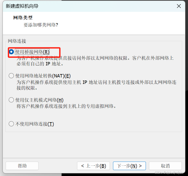Go back with 上一步(B) button
188x176 pixels.
93,166
